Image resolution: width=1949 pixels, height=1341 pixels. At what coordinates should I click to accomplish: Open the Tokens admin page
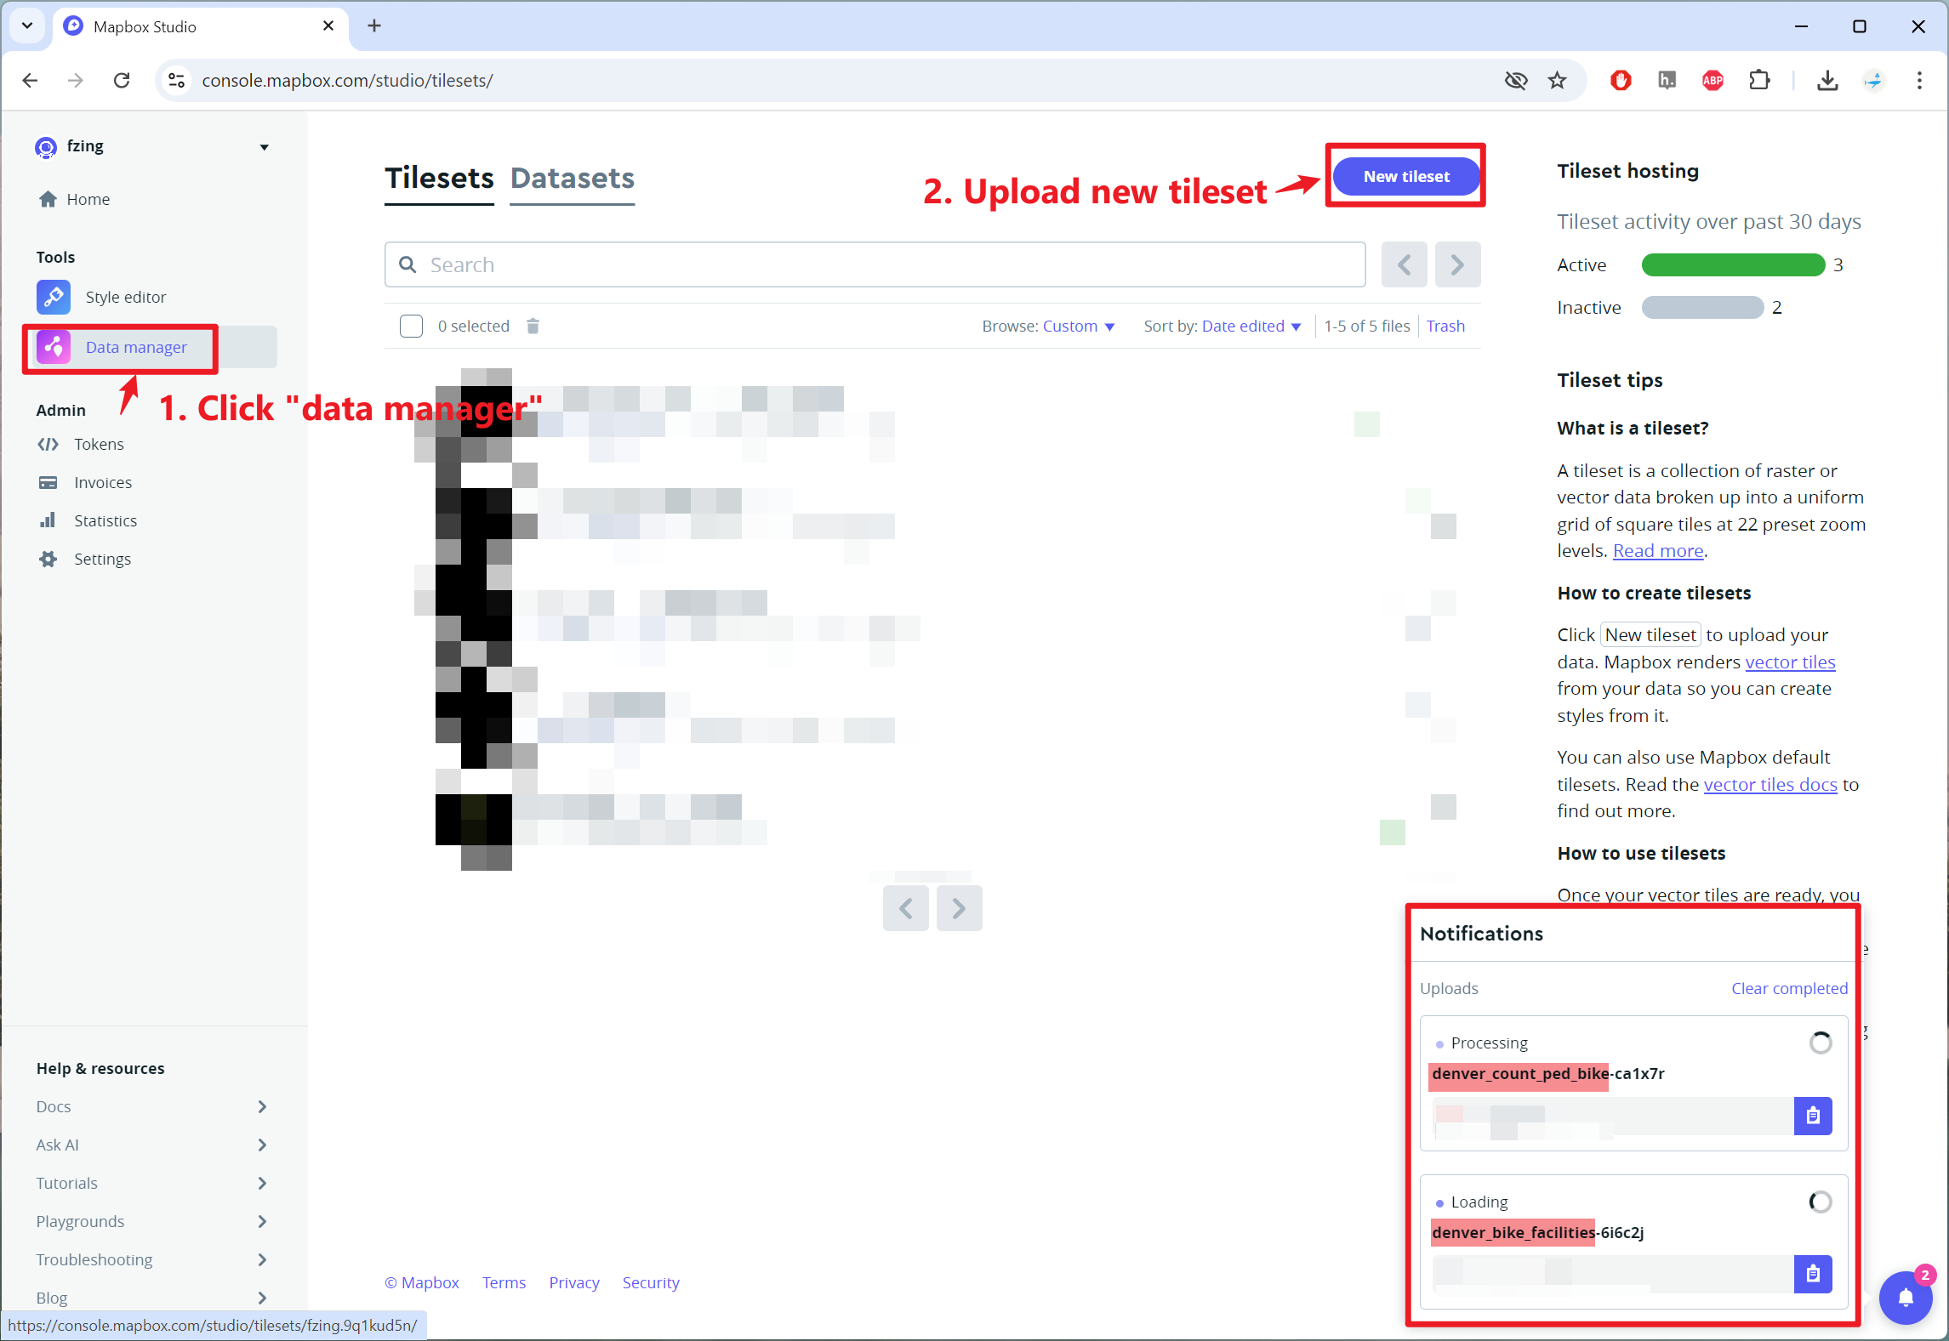[81, 444]
